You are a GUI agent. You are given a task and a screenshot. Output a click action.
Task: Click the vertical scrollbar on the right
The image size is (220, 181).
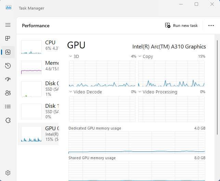[x=217, y=85]
